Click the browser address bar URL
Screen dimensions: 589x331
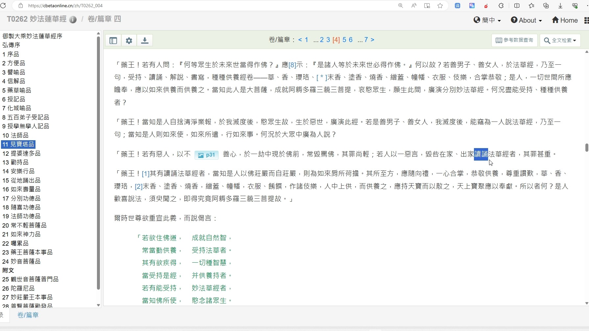click(65, 6)
